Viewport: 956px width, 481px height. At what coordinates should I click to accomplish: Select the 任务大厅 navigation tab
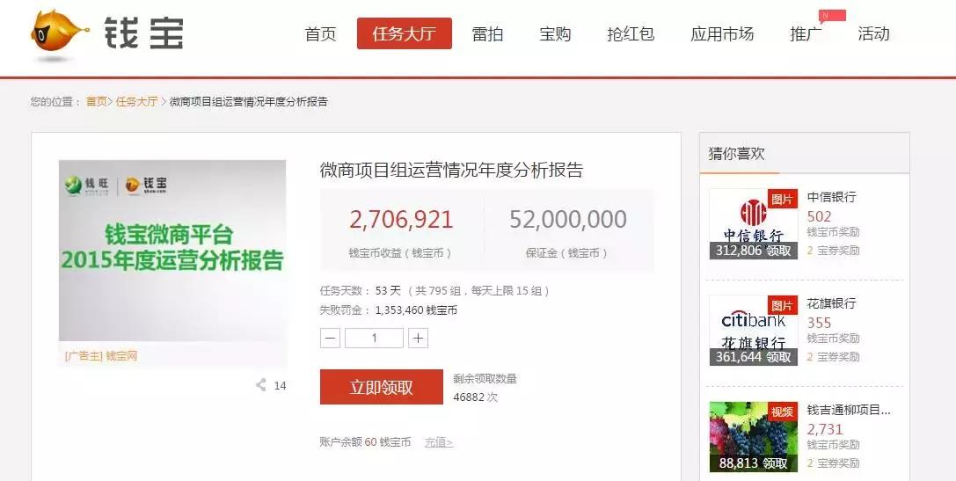pos(405,33)
